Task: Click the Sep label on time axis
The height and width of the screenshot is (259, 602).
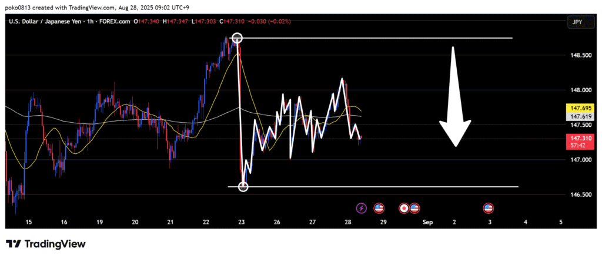Action: pos(427,223)
